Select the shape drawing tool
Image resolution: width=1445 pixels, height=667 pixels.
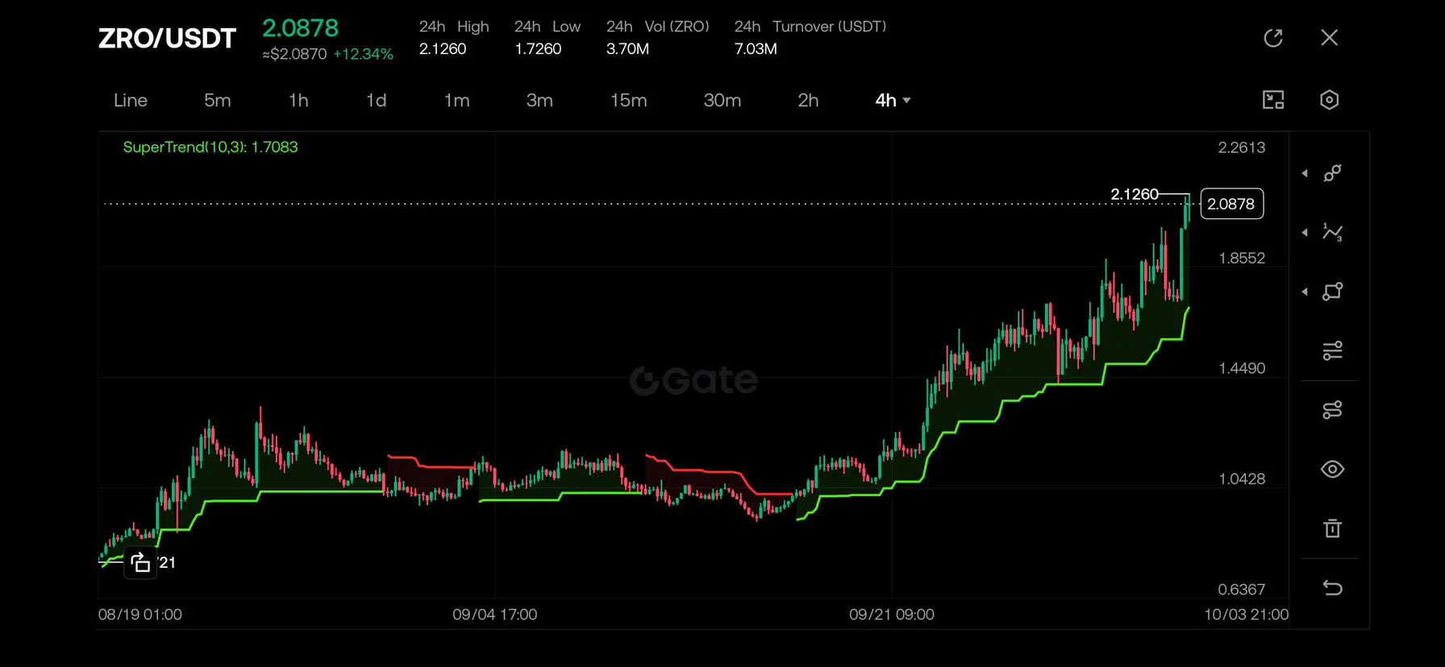click(1333, 292)
